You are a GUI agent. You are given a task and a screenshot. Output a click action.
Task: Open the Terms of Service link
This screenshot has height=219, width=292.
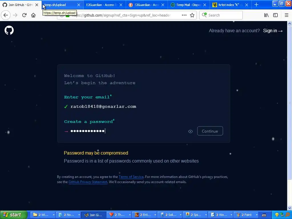click(131, 177)
